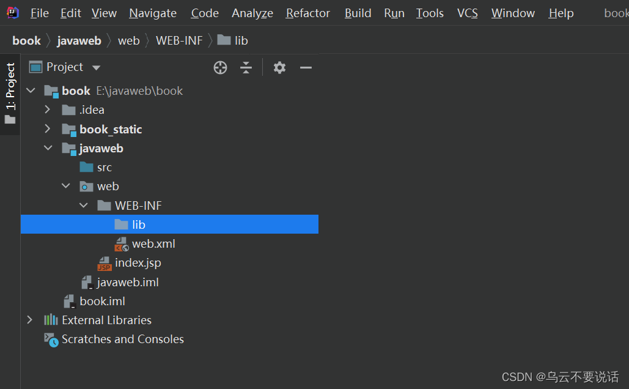Open Project panel settings gear
The width and height of the screenshot is (629, 389).
pyautogui.click(x=279, y=68)
